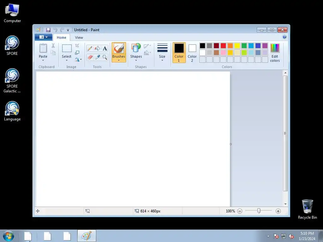Pick the yellow color swatch
323x242 pixels.
point(237,46)
